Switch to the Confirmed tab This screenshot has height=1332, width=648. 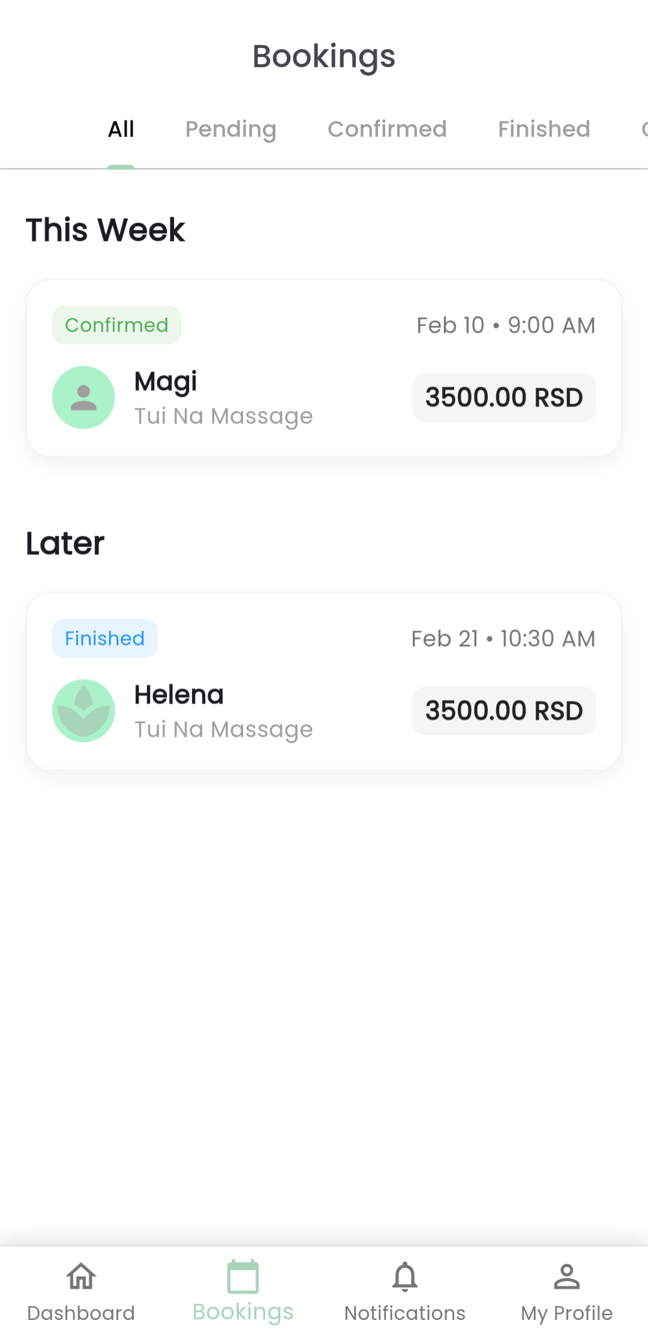(387, 129)
